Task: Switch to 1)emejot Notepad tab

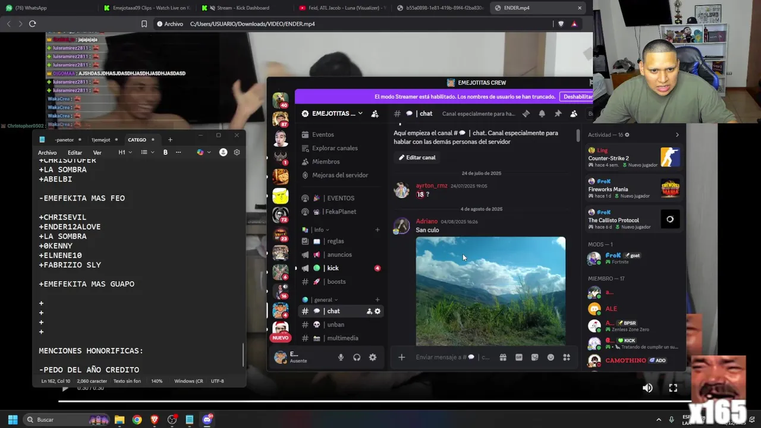Action: pyautogui.click(x=100, y=140)
